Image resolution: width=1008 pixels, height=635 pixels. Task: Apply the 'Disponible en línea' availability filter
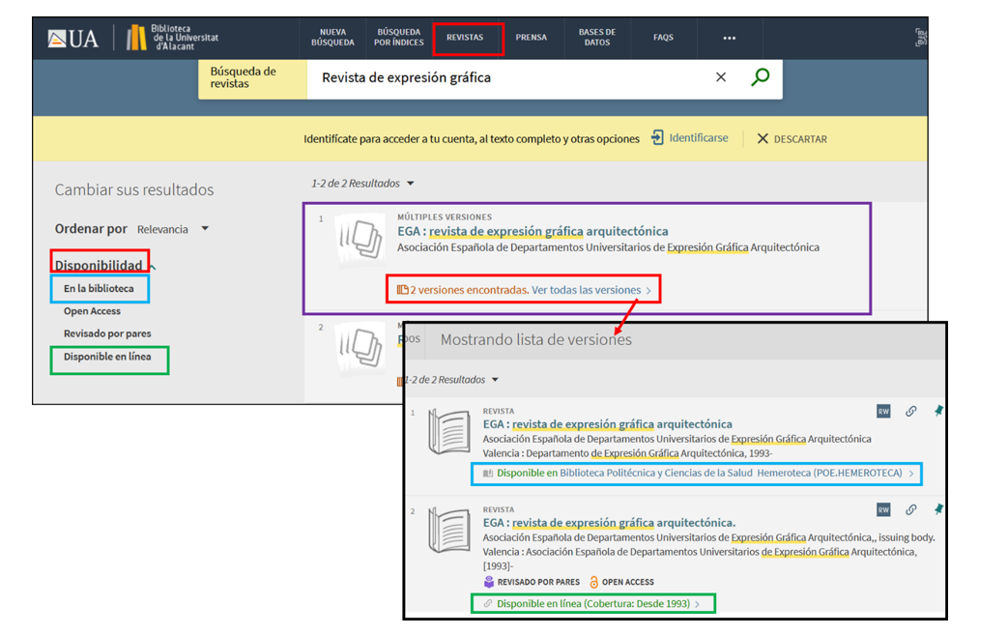pyautogui.click(x=107, y=357)
